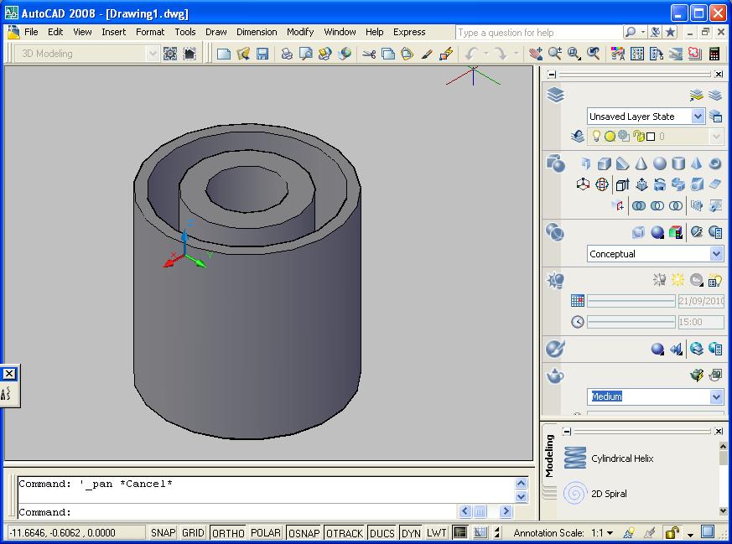Select the Cone primitive tool

(x=641, y=163)
